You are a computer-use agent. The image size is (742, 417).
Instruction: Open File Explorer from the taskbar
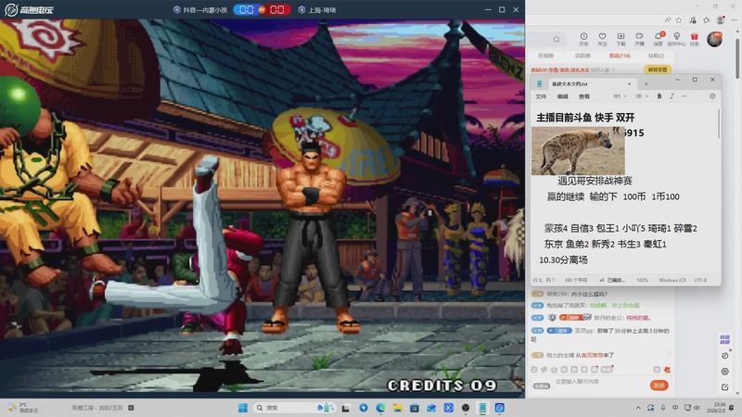coord(397,408)
